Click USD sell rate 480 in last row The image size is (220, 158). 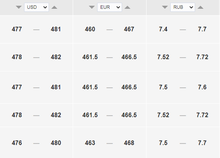point(56,143)
